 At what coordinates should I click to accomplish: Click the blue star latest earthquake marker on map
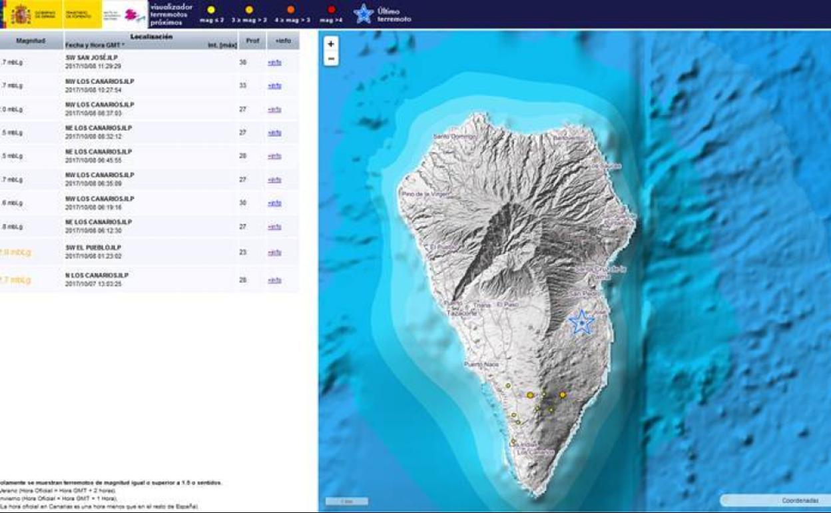[581, 322]
